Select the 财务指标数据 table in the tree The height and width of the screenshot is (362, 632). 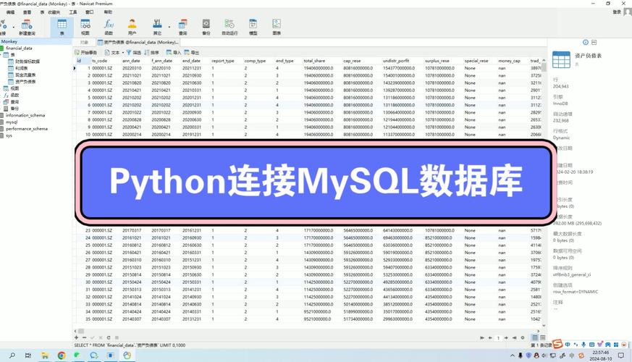28,62
